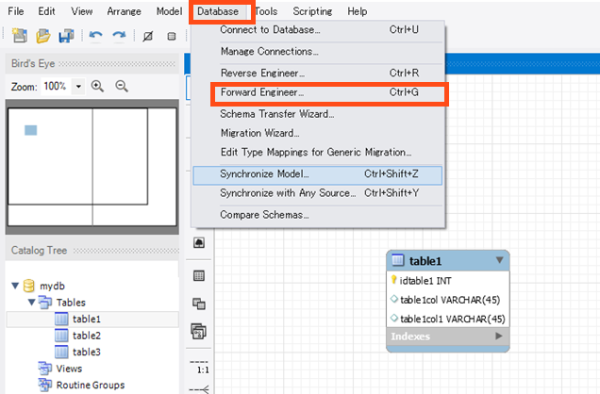
Task: Click the Bird's Eye panel header
Action: 92,63
